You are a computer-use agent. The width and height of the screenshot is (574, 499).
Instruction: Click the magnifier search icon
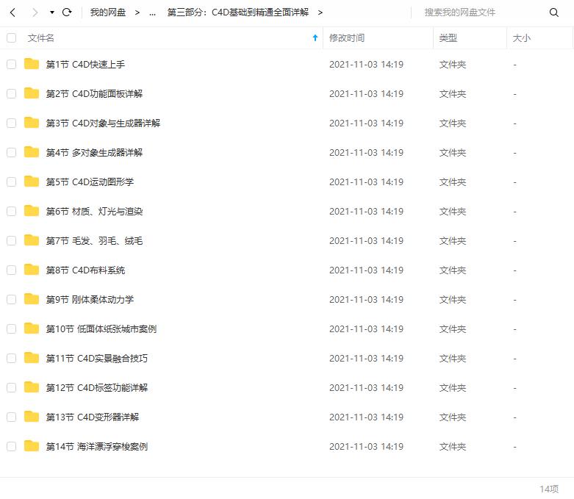point(554,12)
